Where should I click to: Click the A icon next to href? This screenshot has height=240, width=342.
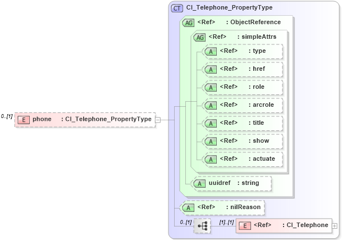click(x=211, y=70)
